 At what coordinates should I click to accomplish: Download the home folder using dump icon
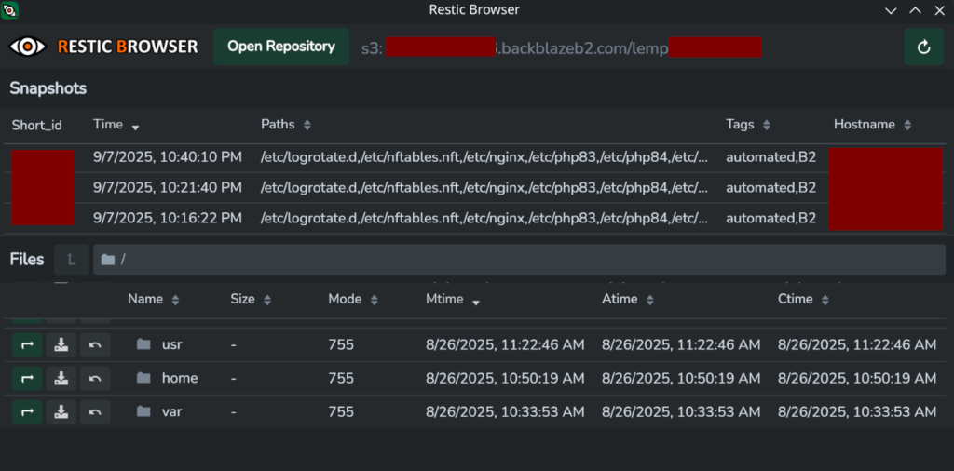click(x=61, y=379)
